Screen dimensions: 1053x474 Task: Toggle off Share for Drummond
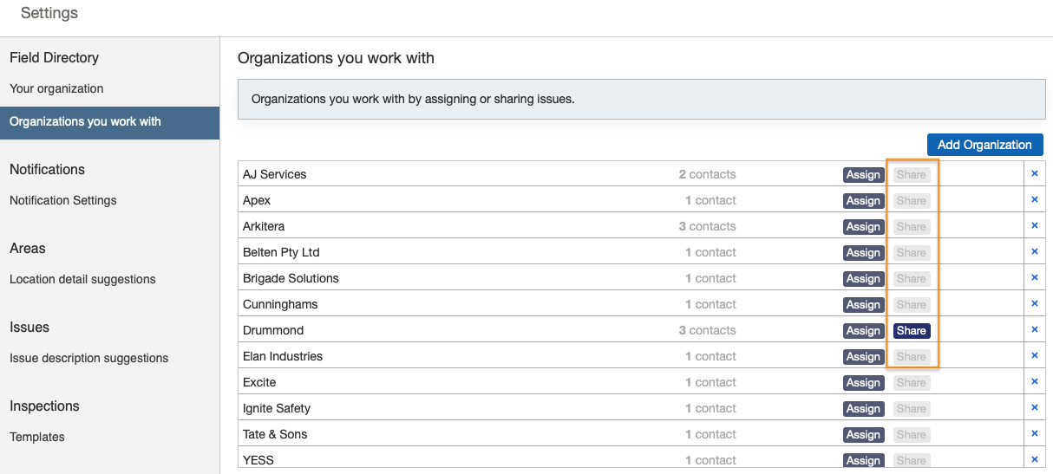(x=912, y=330)
